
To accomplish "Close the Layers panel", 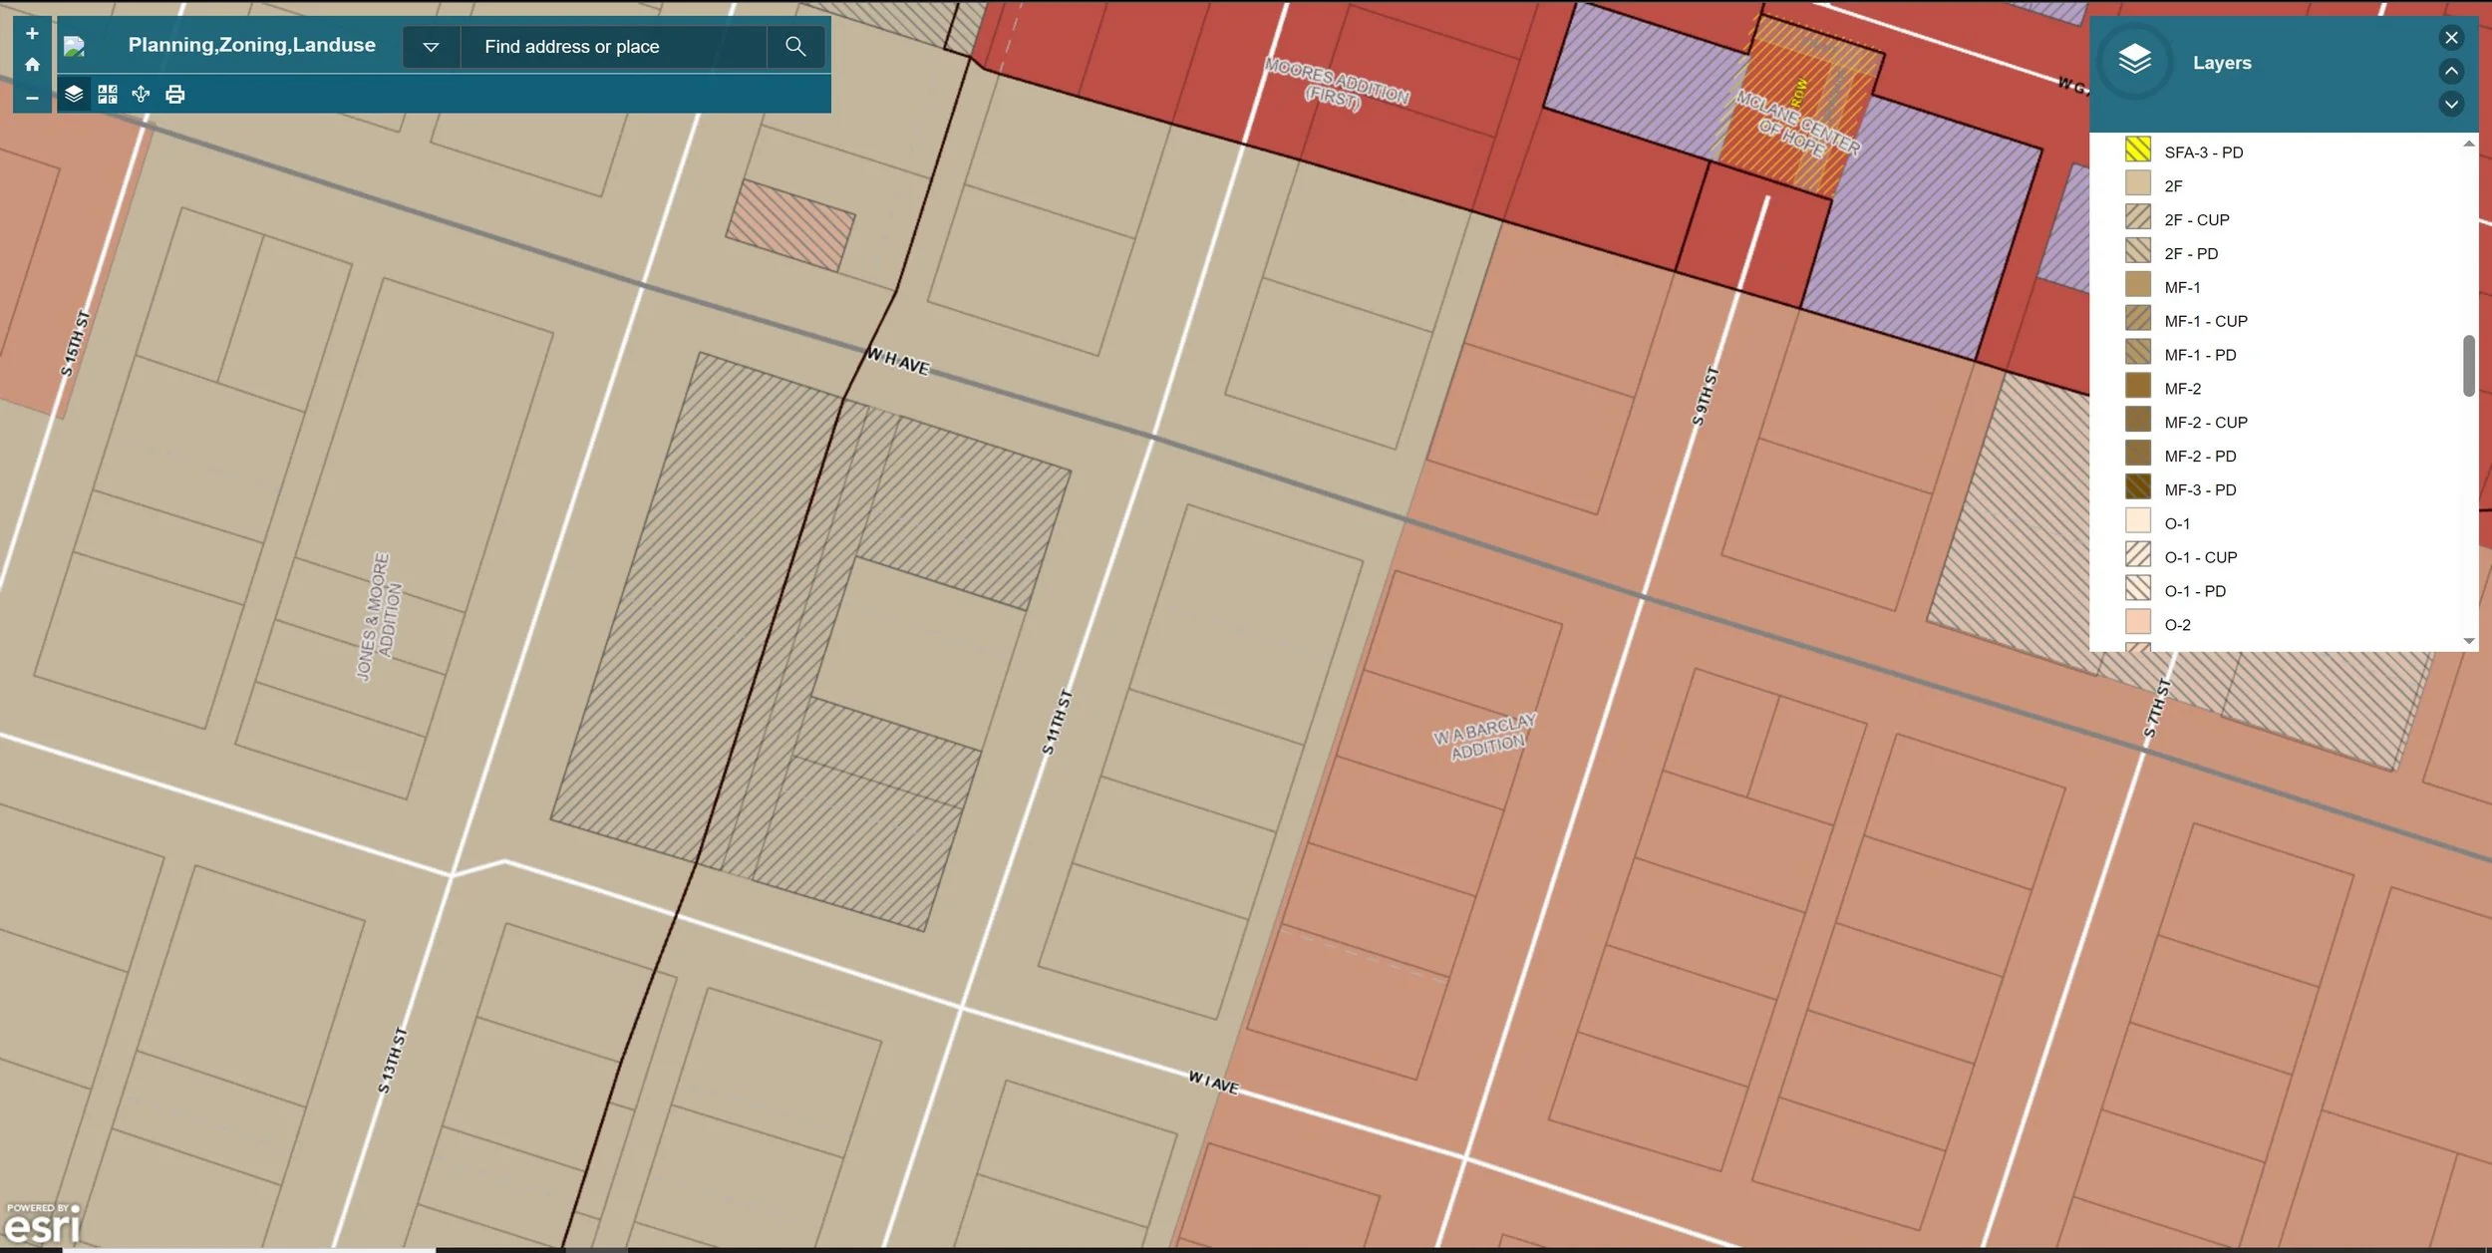I will (2451, 38).
